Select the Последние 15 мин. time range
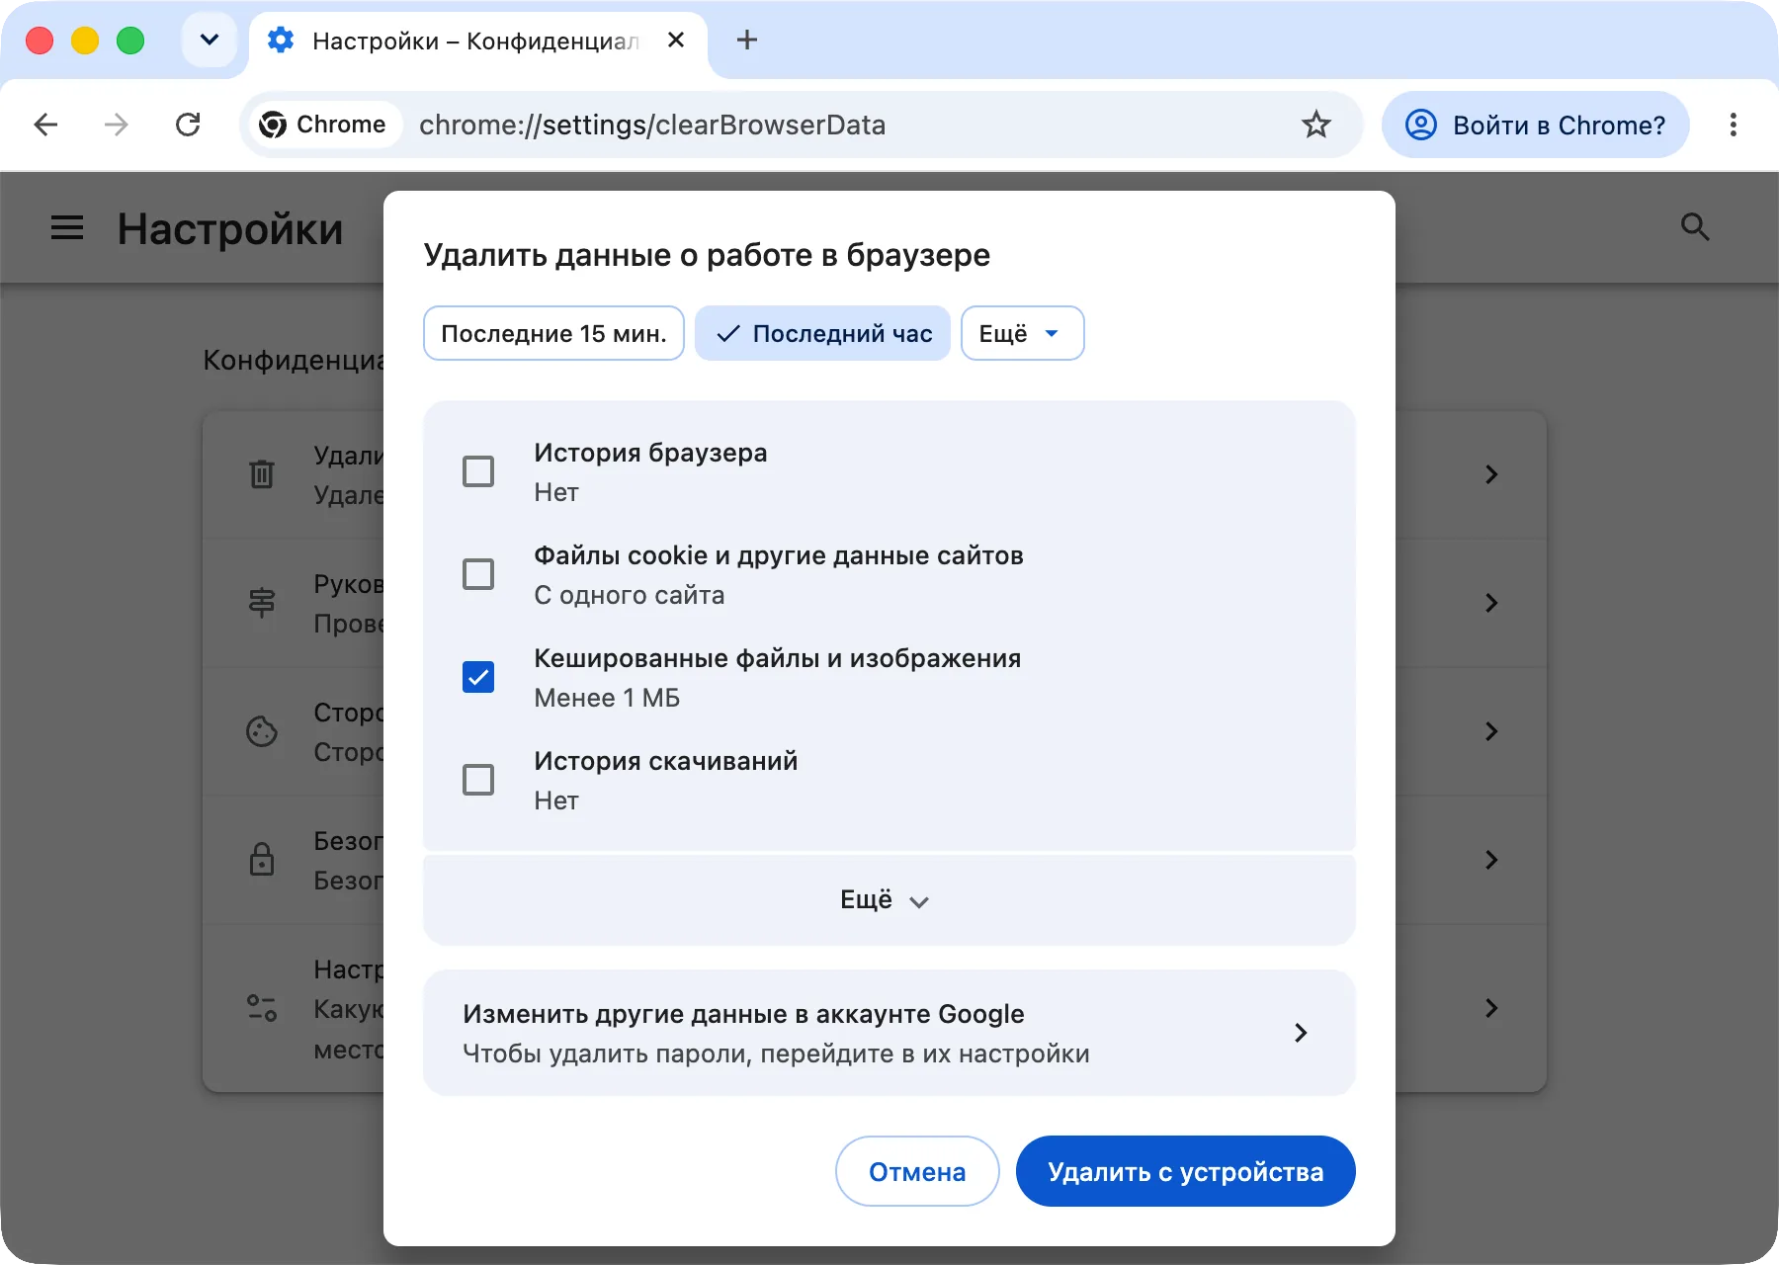The height and width of the screenshot is (1265, 1779). [553, 334]
